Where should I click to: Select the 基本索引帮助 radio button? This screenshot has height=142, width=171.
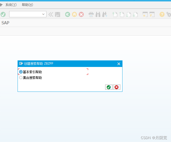pyautogui.click(x=21, y=72)
